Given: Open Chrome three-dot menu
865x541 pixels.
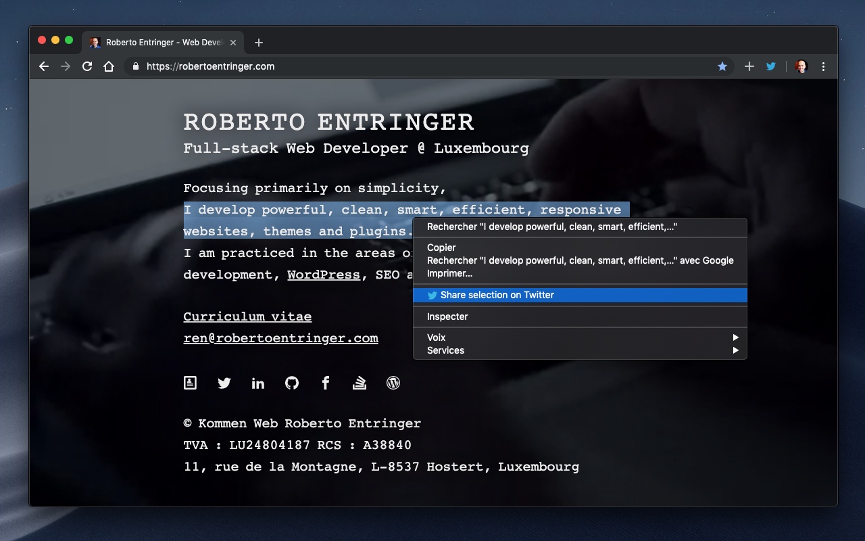Looking at the screenshot, I should point(823,66).
